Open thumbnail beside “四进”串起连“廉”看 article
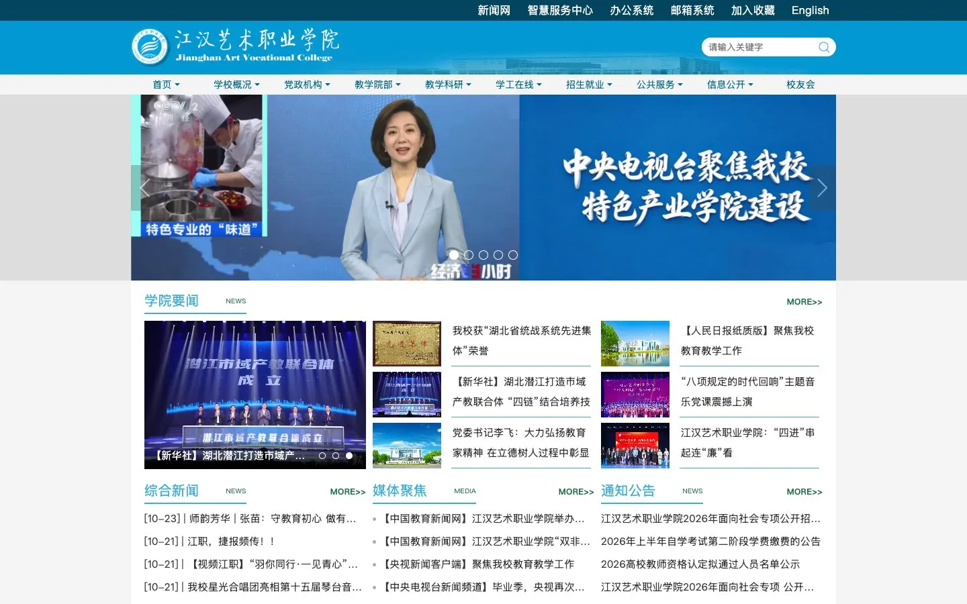Screen dimensions: 967x604 click(635, 445)
